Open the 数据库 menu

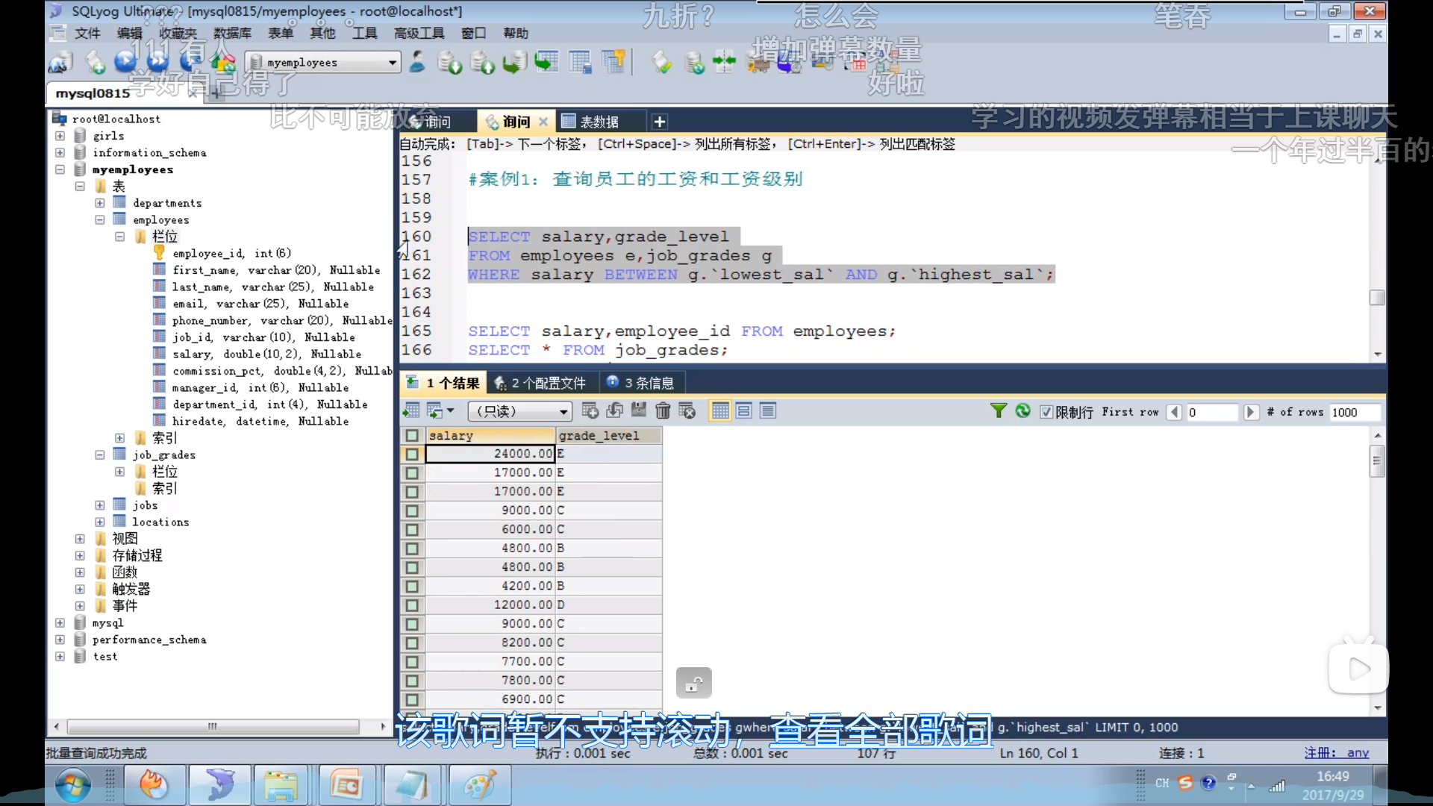[x=232, y=34]
